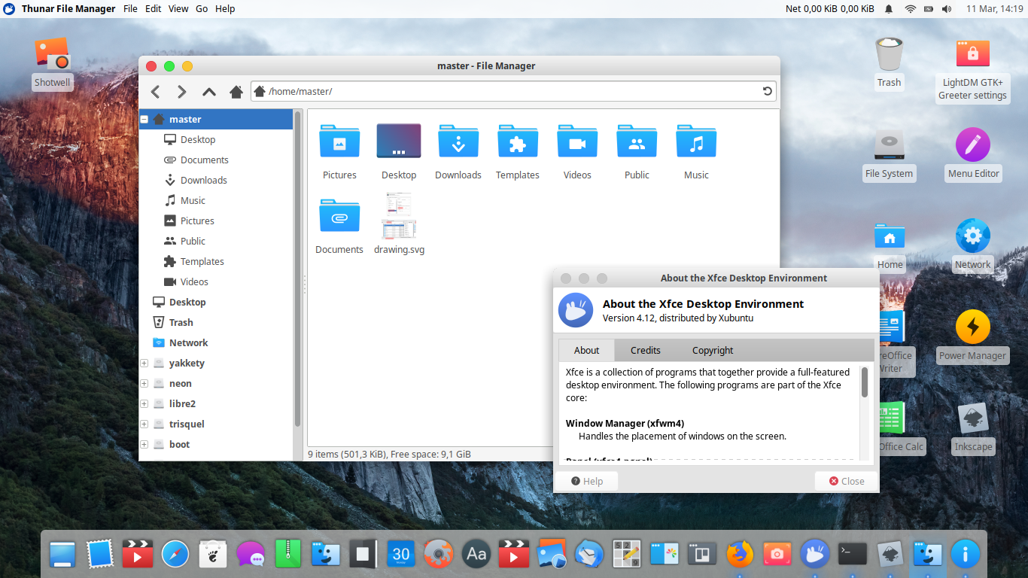The image size is (1028, 578).
Task: Open the Templates folder icon
Action: coord(517,141)
